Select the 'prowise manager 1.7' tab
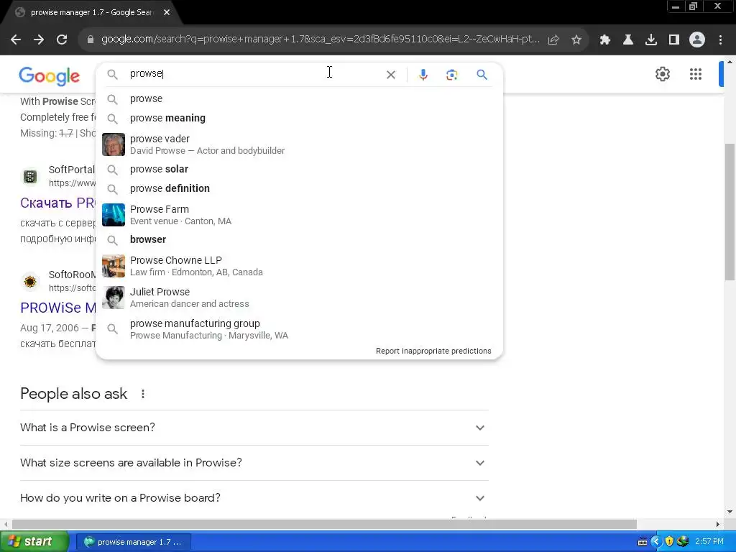736x552 pixels. (91, 13)
